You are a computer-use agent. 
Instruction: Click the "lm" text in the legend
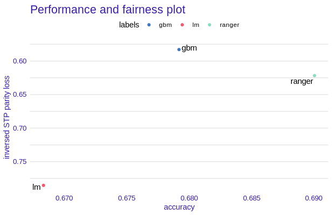(x=196, y=25)
